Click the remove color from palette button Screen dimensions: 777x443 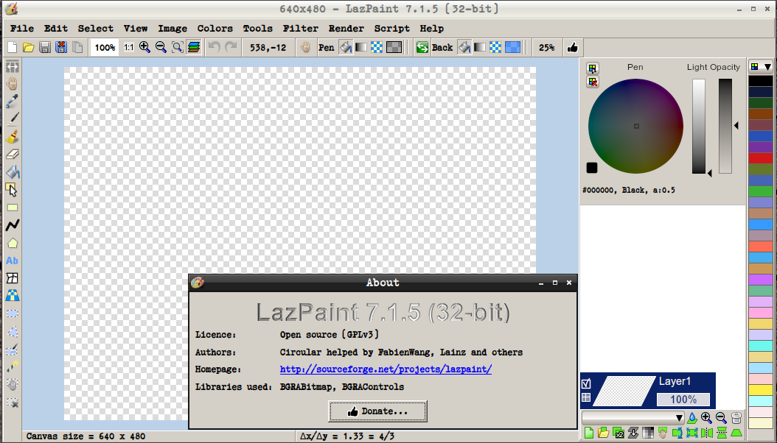click(593, 82)
